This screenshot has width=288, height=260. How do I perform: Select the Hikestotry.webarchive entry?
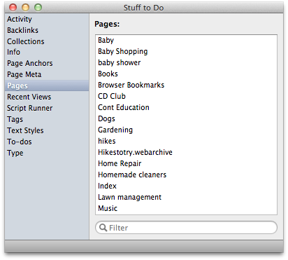tap(186, 152)
